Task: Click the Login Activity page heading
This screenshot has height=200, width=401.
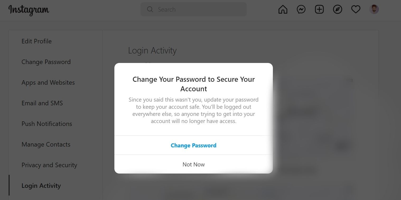Action: [x=152, y=51]
